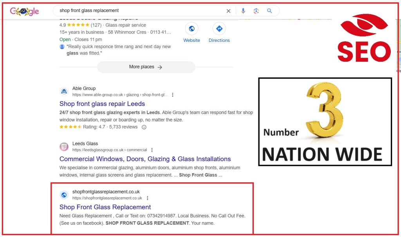Open Google Lens image search icon

click(x=256, y=11)
